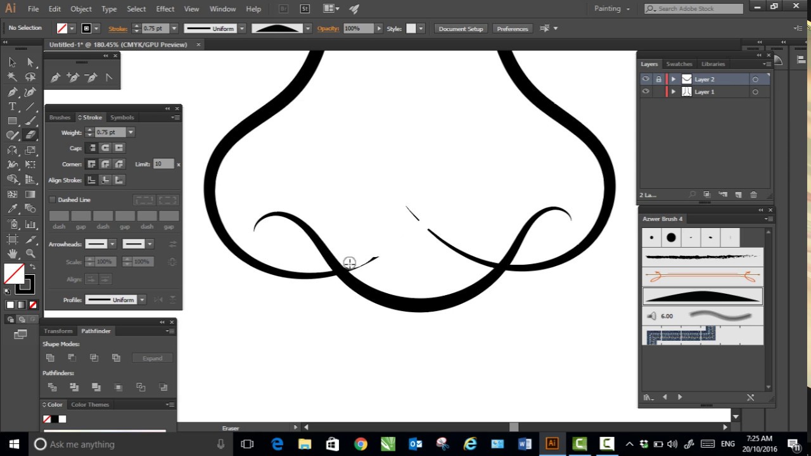Open the File menu
The width and height of the screenshot is (811, 456).
point(33,9)
